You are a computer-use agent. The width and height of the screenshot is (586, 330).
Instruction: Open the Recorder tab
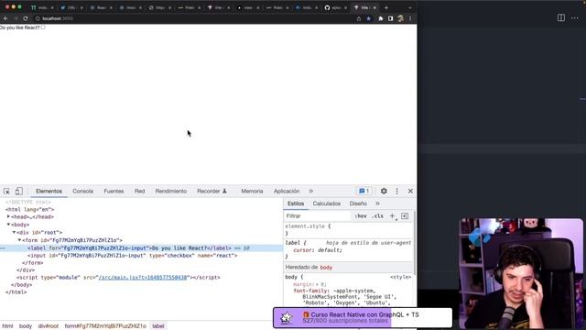(212, 192)
